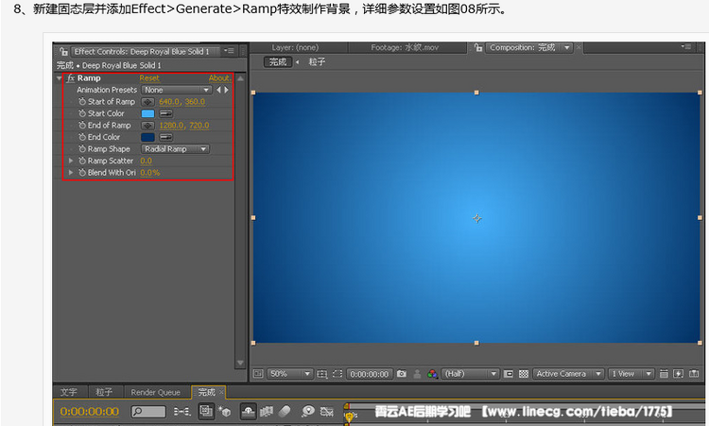Toggle Transparency Grid checkerboard icon
This screenshot has height=426, width=709.
524,374
